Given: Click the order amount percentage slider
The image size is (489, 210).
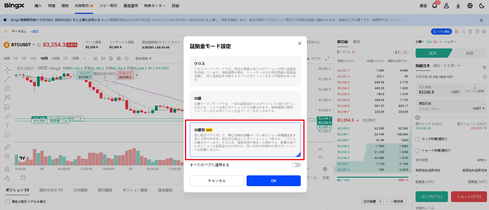Looking at the screenshot, I should (451, 117).
